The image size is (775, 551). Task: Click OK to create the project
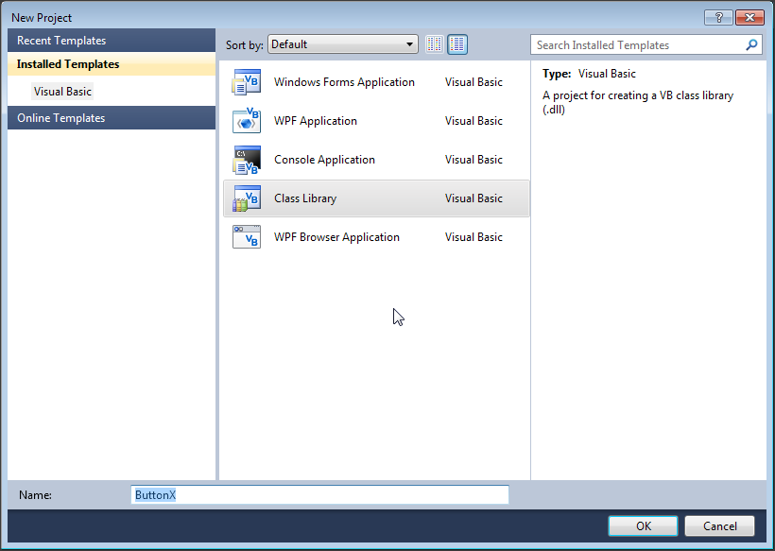[x=643, y=525]
